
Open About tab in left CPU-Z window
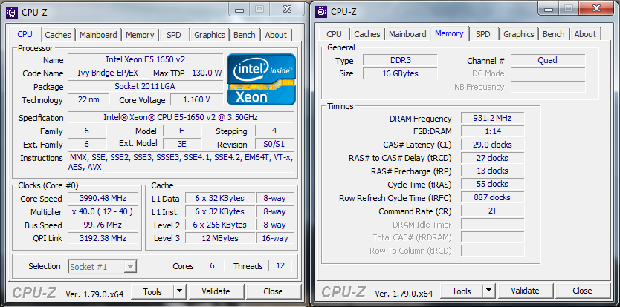[276, 35]
